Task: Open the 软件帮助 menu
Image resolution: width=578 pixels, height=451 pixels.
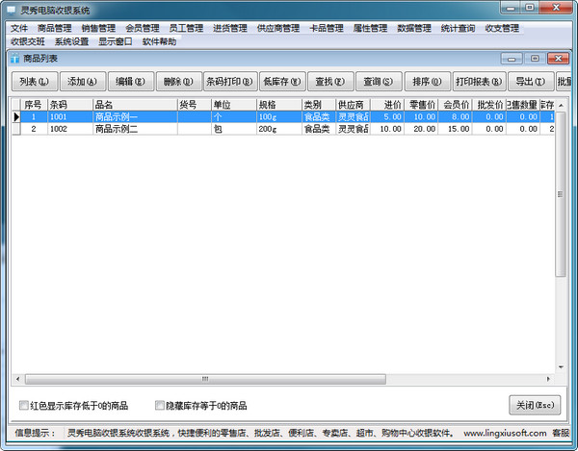Action: click(159, 41)
